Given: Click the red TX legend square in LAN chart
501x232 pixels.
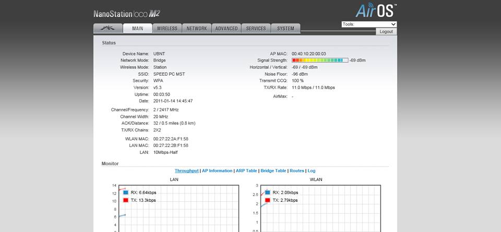Looking at the screenshot, I should click(x=126, y=200).
